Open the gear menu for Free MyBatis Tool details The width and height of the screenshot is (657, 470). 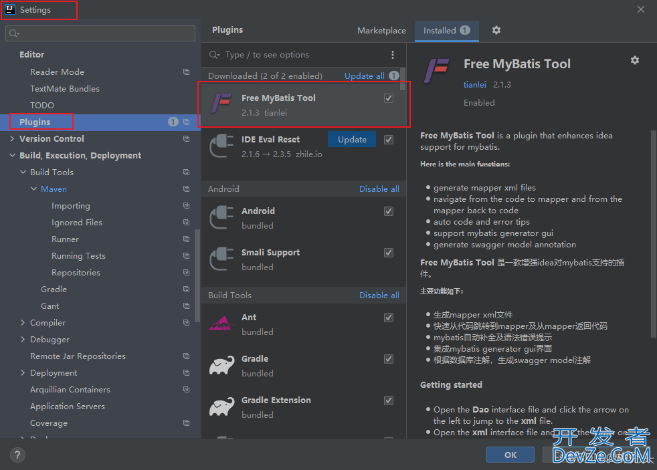click(x=635, y=60)
